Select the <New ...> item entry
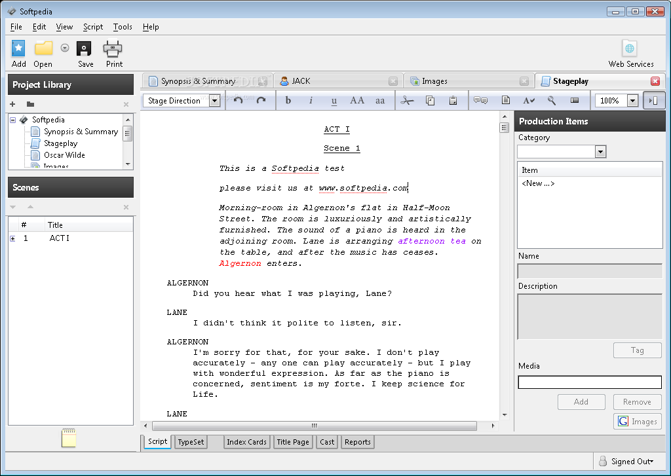The height and width of the screenshot is (476, 671). pos(538,183)
